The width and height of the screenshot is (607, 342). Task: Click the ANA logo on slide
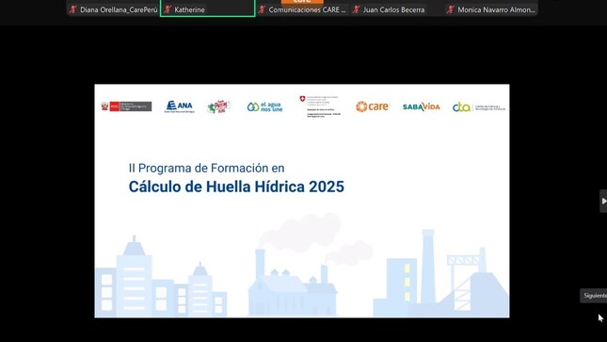179,106
